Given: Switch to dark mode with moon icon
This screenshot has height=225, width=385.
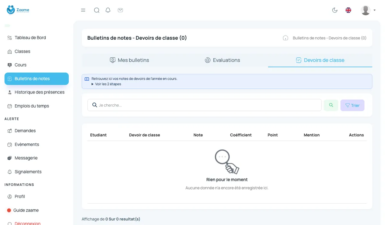Looking at the screenshot, I should click(335, 10).
